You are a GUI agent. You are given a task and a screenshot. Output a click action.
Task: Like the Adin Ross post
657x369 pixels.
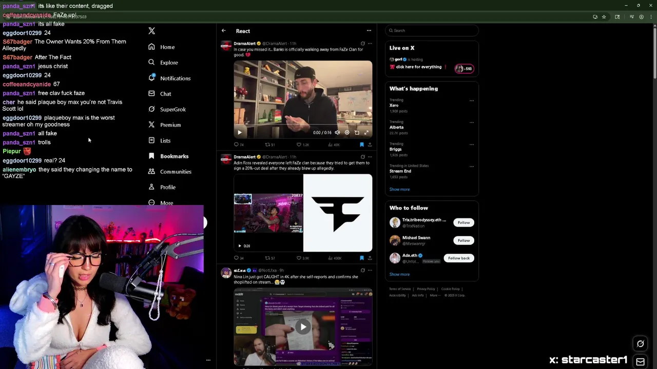pyautogui.click(x=302, y=258)
